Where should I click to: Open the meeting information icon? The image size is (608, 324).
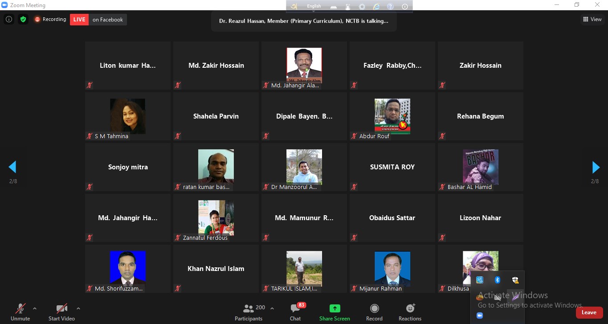click(9, 19)
